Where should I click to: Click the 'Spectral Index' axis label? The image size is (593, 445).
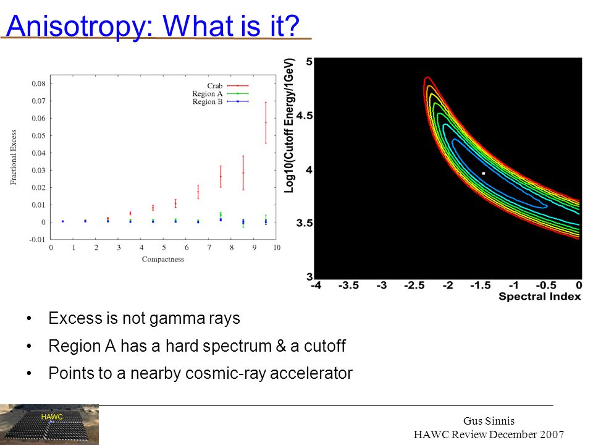point(539,296)
